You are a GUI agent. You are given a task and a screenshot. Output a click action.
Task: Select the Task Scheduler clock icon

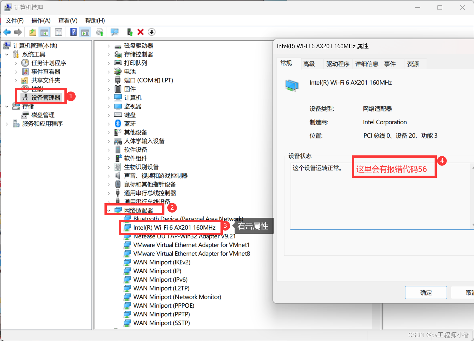coord(25,63)
